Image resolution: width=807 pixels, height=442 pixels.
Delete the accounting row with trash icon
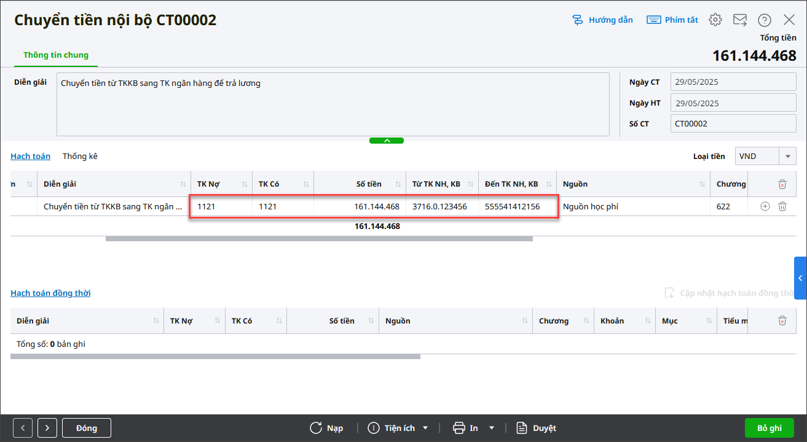pos(782,207)
